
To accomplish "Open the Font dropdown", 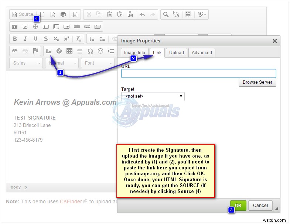I will (x=98, y=63).
